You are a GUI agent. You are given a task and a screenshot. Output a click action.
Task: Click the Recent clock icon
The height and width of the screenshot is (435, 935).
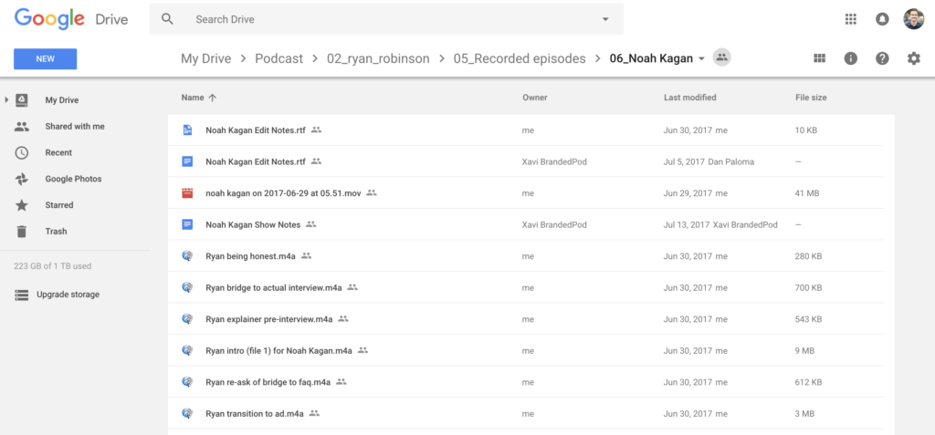coord(22,152)
